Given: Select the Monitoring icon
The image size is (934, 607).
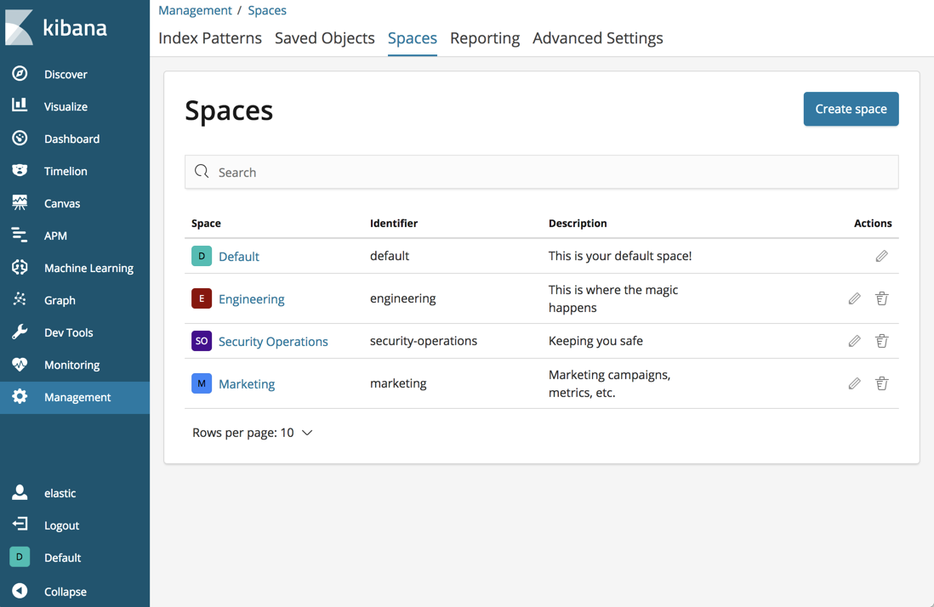Looking at the screenshot, I should (19, 364).
